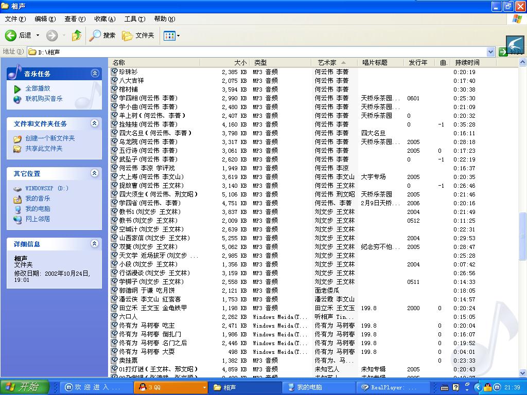Click the 开始 Start button
The height and width of the screenshot is (395, 527).
tap(25, 387)
